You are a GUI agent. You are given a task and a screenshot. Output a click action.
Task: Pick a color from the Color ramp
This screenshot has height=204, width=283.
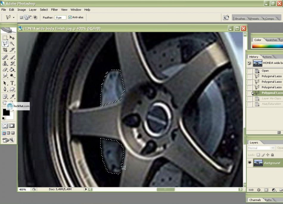click(x=267, y=46)
